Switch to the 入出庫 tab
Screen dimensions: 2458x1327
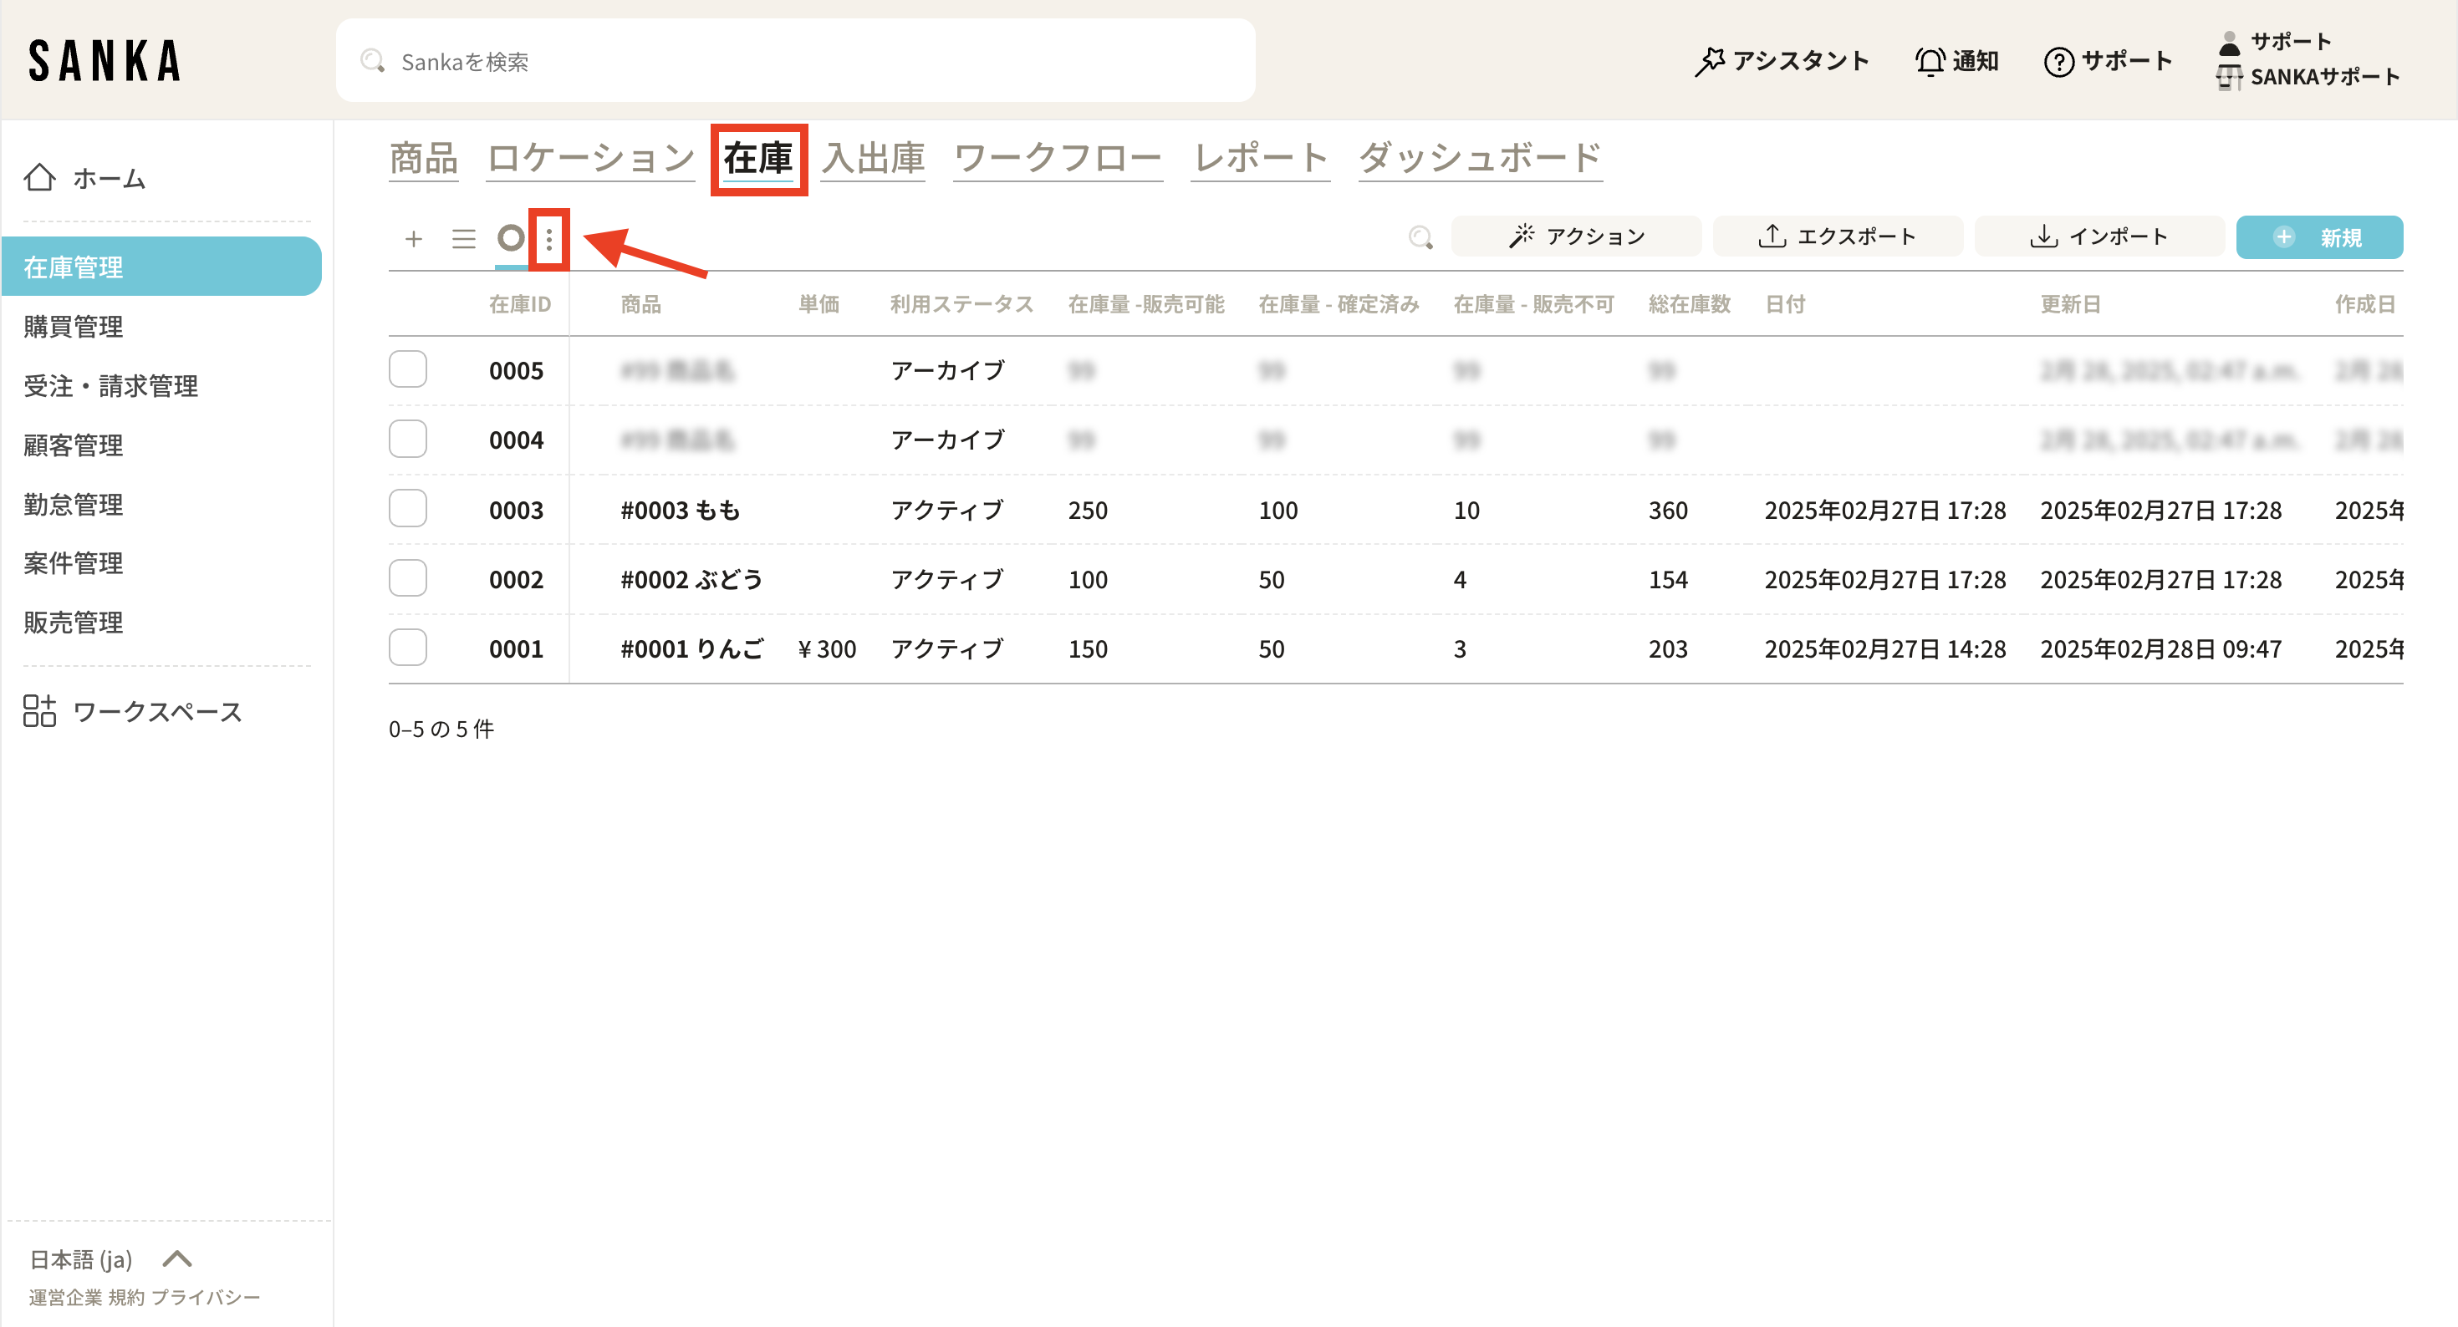point(873,159)
